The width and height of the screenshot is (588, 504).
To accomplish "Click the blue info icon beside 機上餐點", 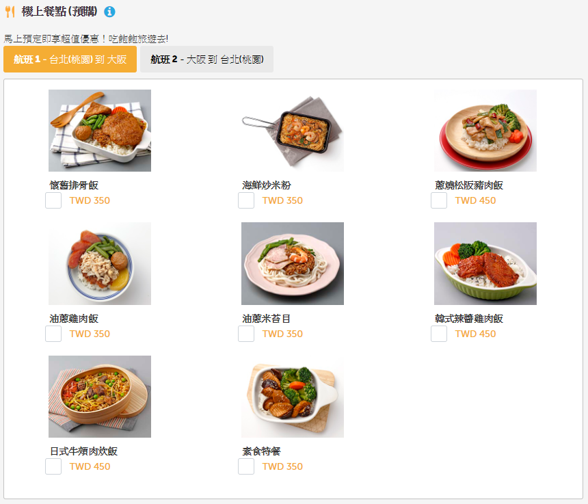I will [x=109, y=12].
